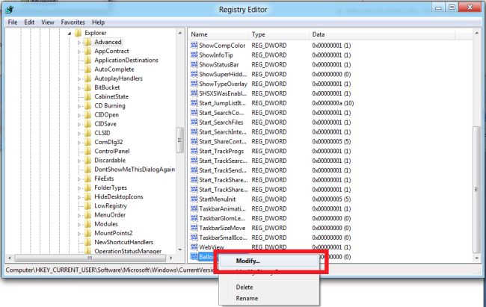Click the CLSID folder icon

tap(88, 133)
